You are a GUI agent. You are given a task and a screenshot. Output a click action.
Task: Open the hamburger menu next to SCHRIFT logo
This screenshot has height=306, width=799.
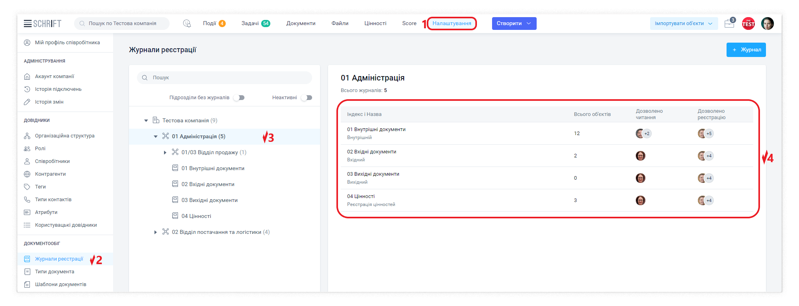27,24
